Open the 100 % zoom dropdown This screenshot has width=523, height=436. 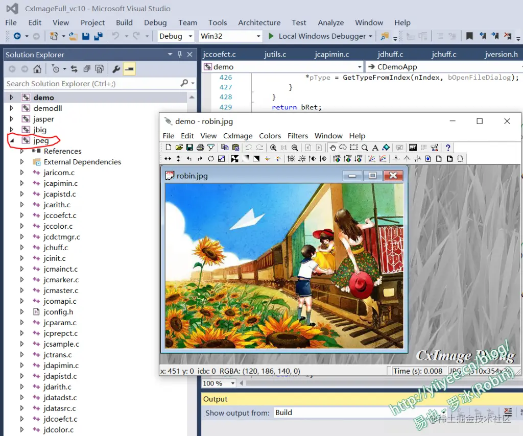219,383
